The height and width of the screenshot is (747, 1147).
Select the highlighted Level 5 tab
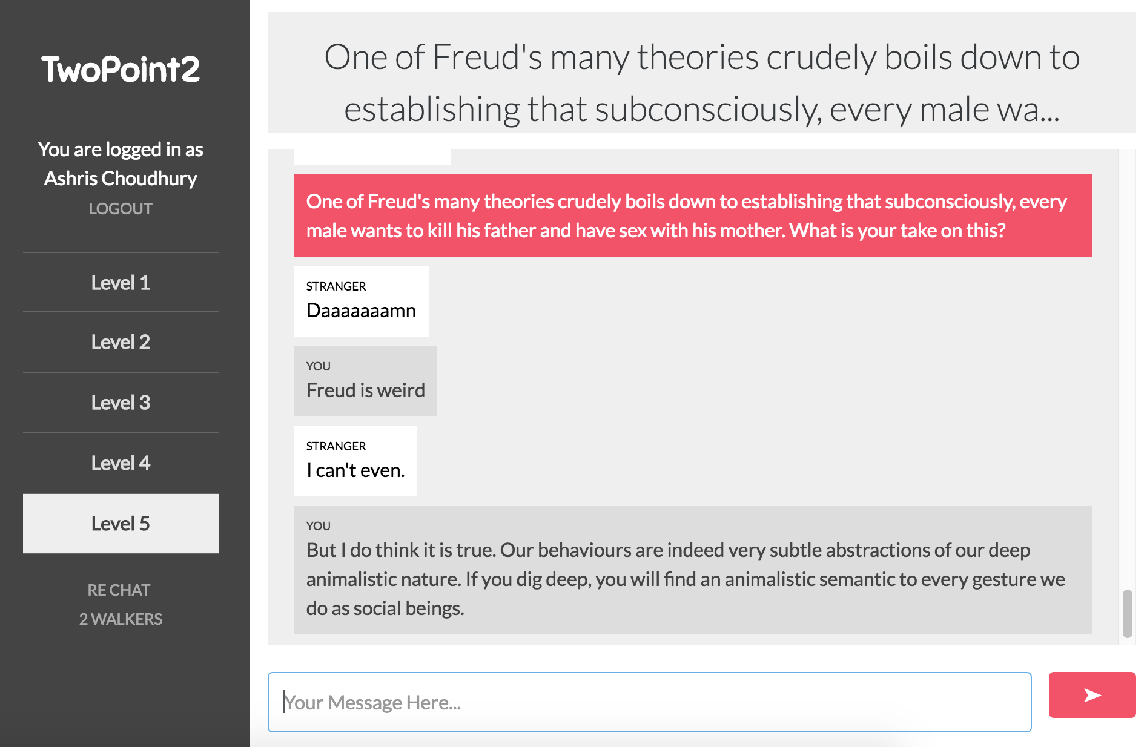point(121,524)
